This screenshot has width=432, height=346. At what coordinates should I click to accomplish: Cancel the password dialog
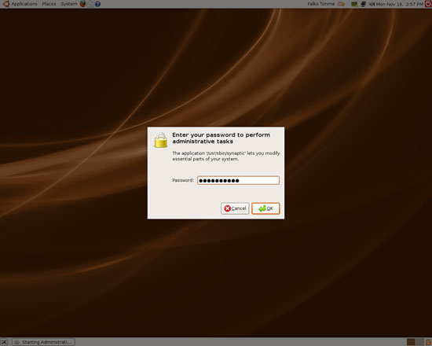(x=235, y=208)
